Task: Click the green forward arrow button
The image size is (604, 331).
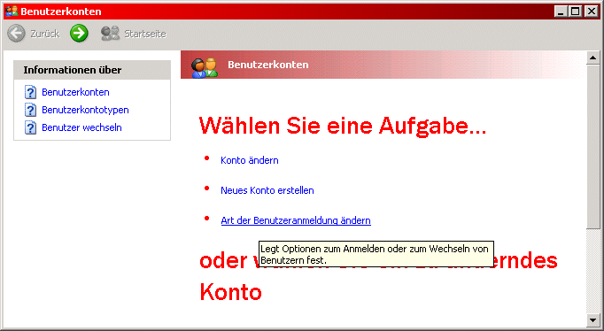Action: pyautogui.click(x=79, y=33)
